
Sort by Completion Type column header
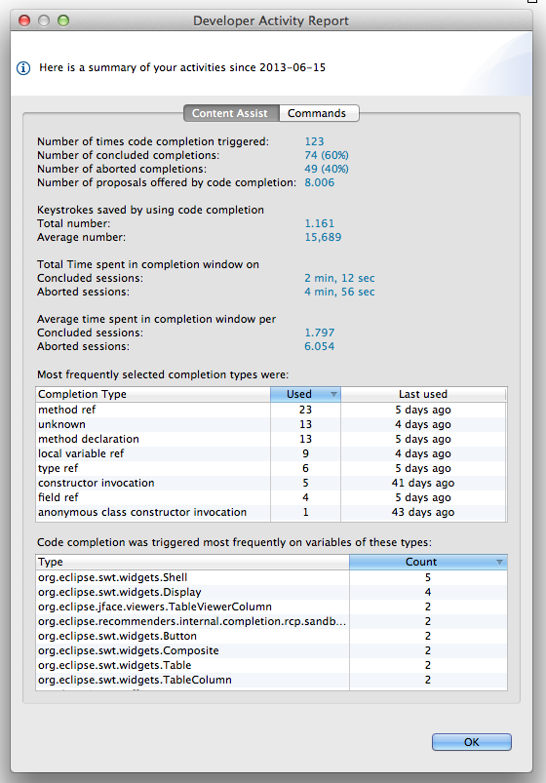coord(153,395)
